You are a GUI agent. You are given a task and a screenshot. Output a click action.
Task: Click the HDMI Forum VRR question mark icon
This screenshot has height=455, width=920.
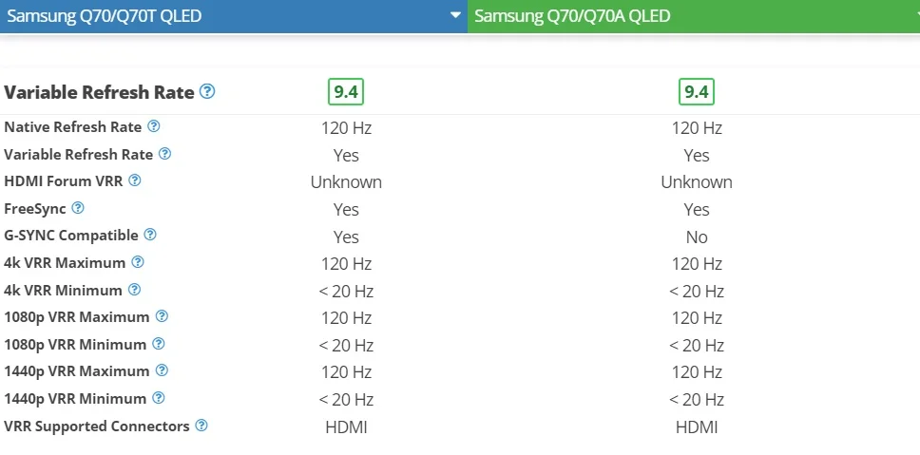click(x=134, y=180)
